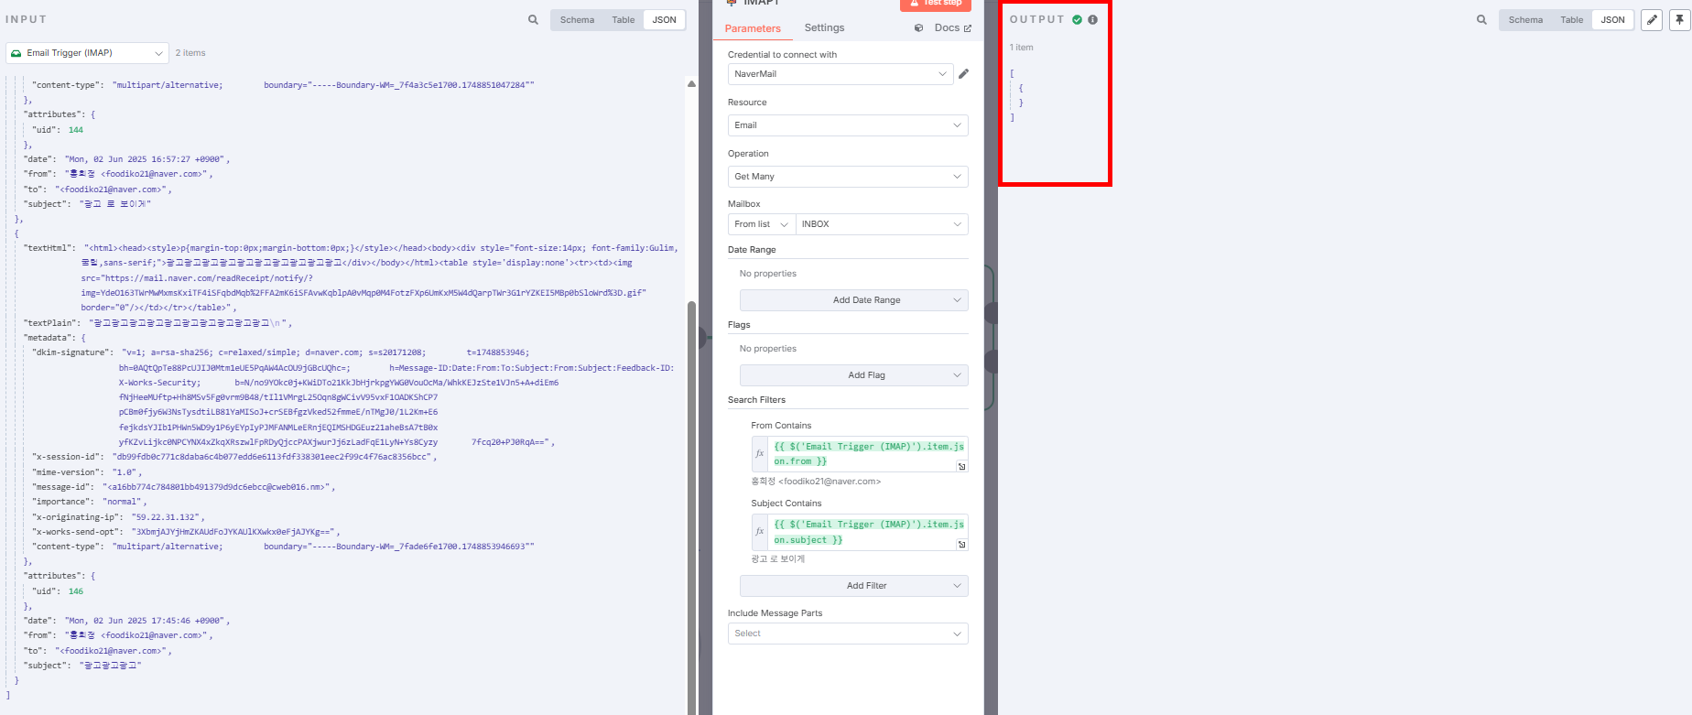Expand Subject Contains expression editor
The width and height of the screenshot is (1692, 715).
(961, 545)
